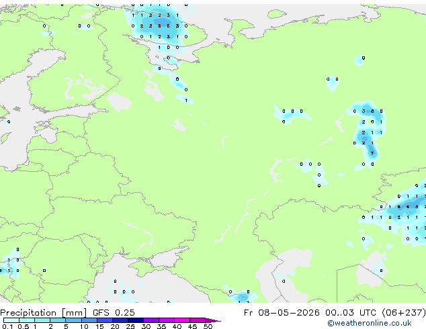The height and width of the screenshot is (329, 426).
Task: Select the Fr 08-05-2026 forecast date text
Action: [x=282, y=313]
